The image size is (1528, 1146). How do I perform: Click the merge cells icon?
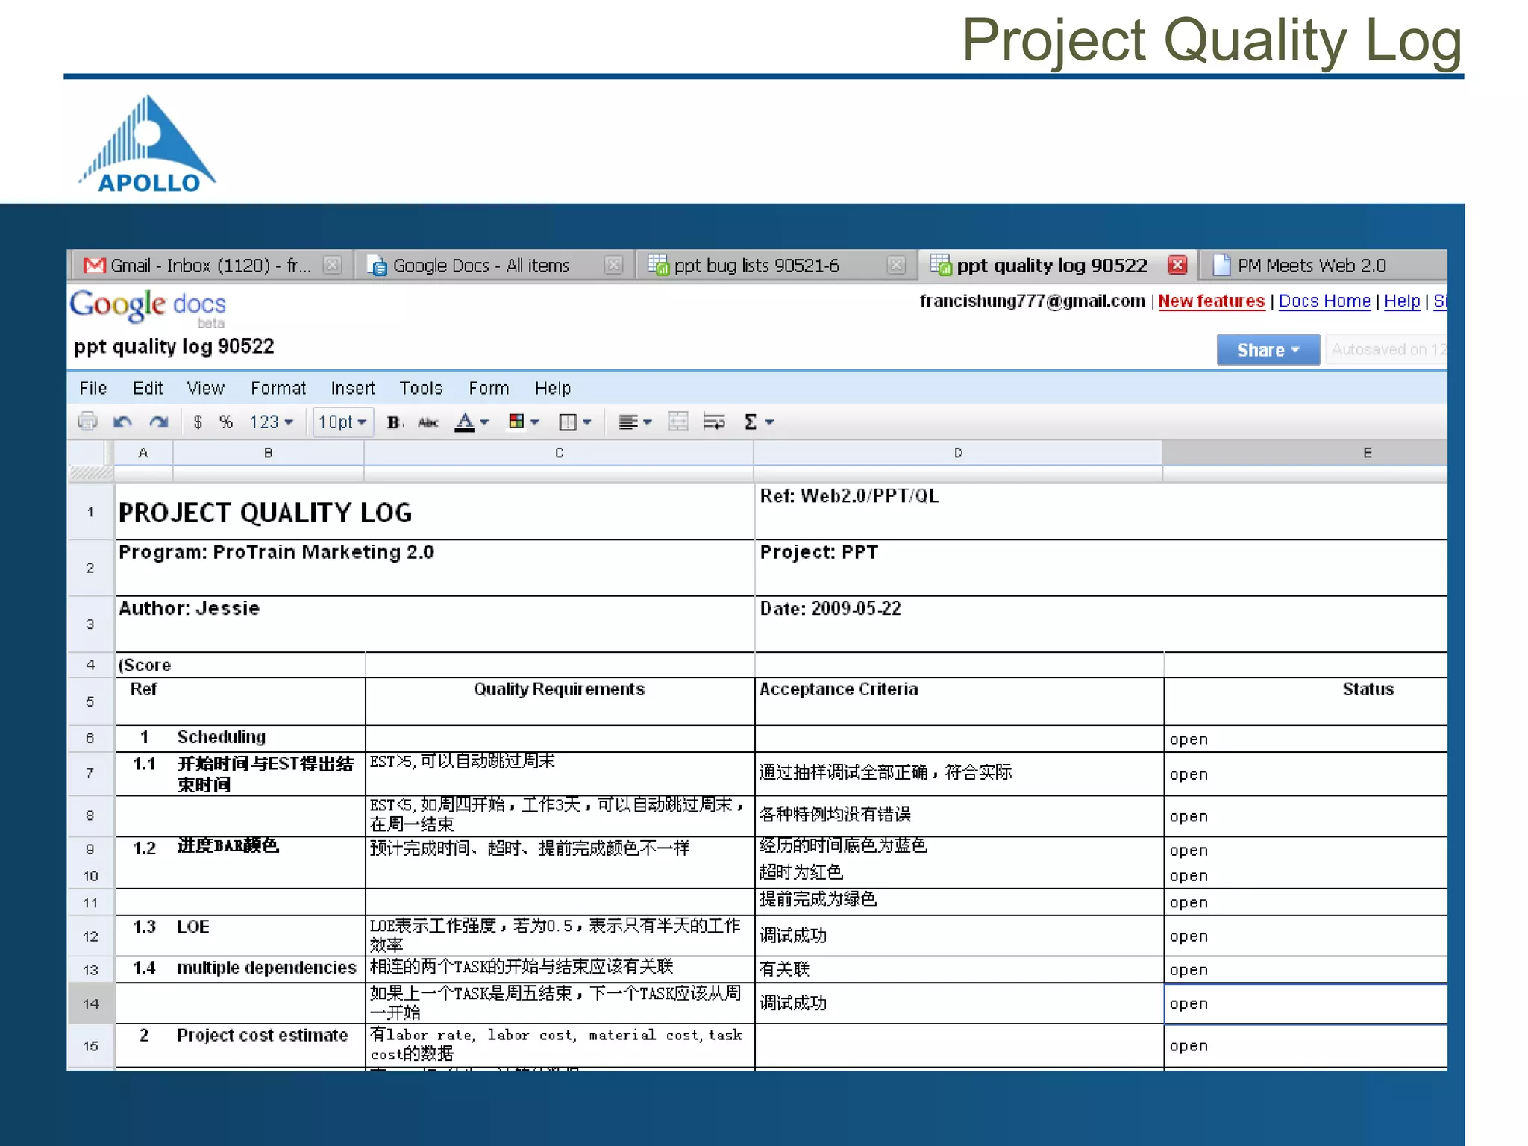[678, 422]
